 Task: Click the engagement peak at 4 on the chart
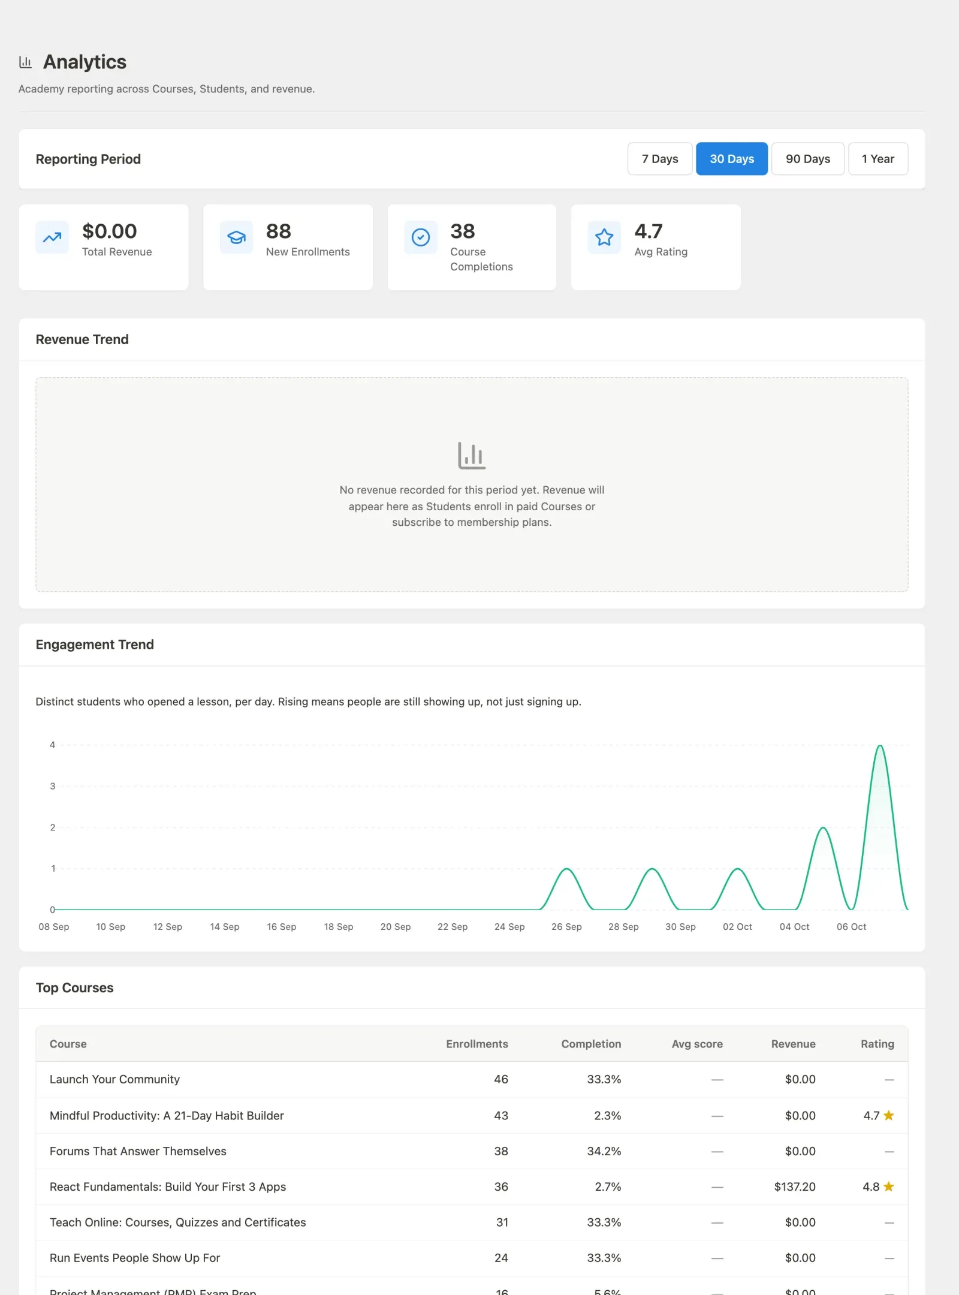(x=880, y=746)
